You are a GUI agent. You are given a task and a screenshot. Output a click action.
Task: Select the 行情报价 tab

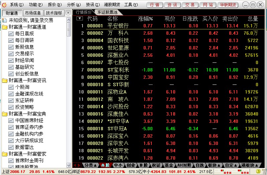click(x=84, y=12)
